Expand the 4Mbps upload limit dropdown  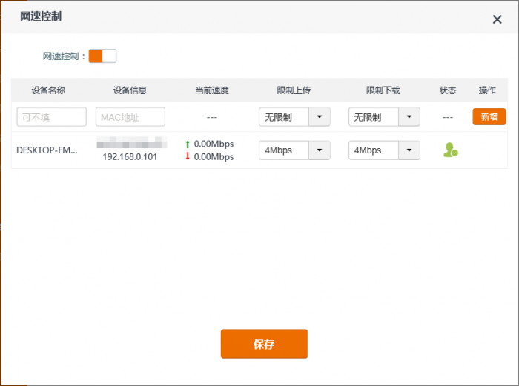319,150
